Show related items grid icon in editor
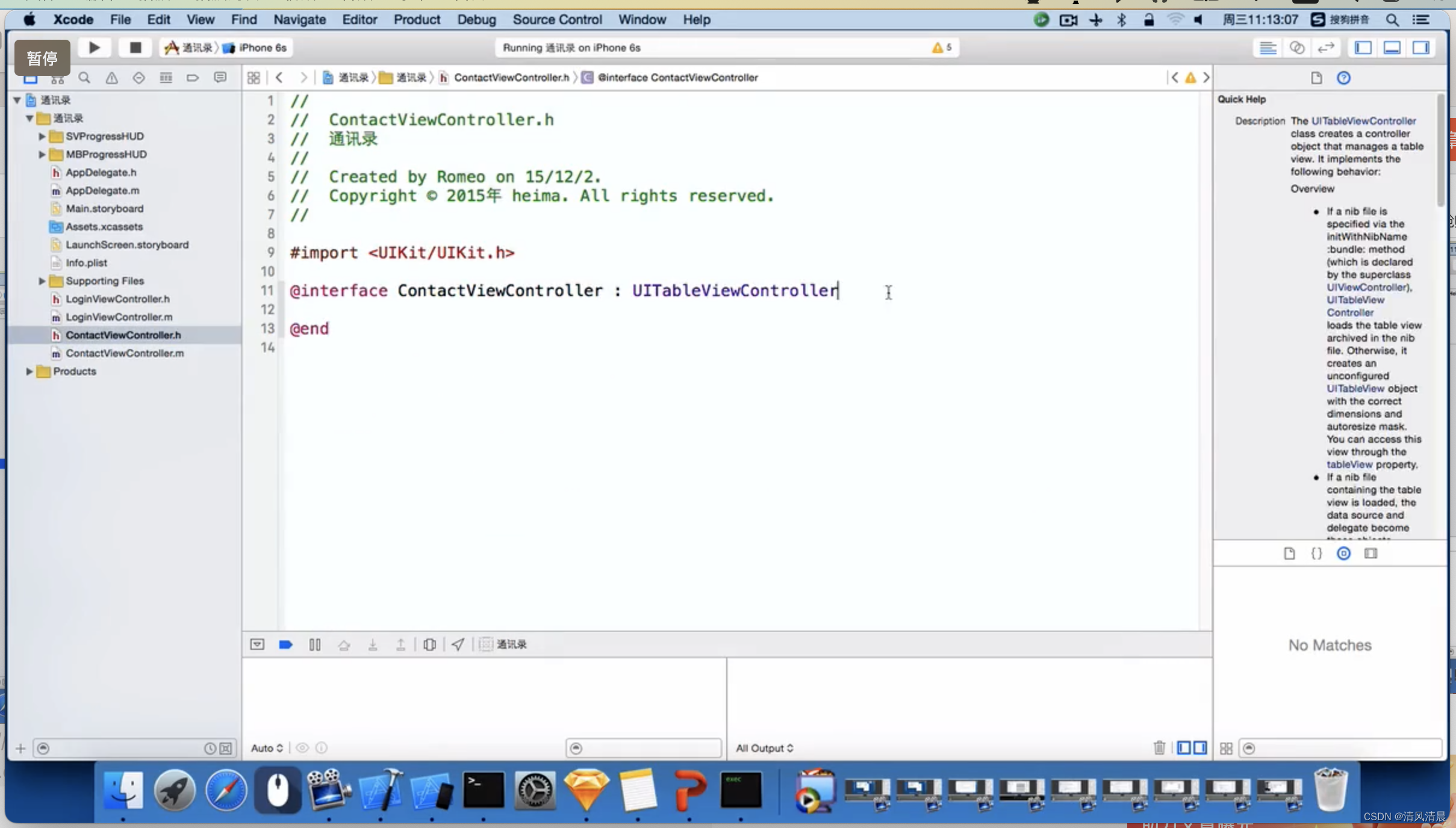Screen dimensions: 1456x828 254,78
